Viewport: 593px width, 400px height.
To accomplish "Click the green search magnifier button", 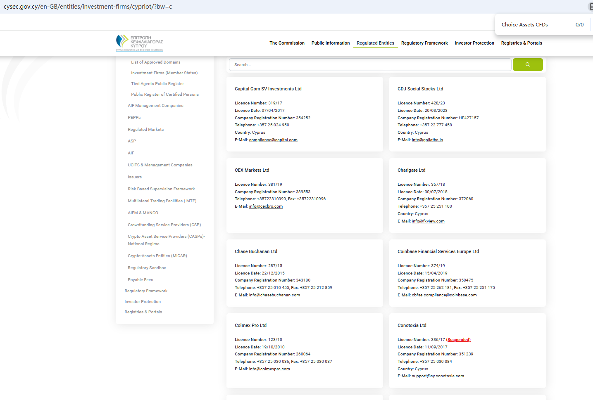I will coord(527,65).
